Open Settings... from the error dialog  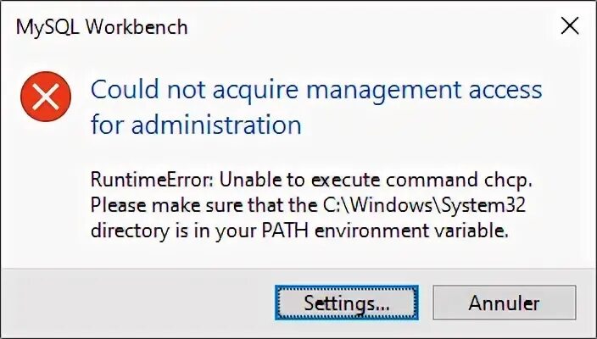pos(347,303)
